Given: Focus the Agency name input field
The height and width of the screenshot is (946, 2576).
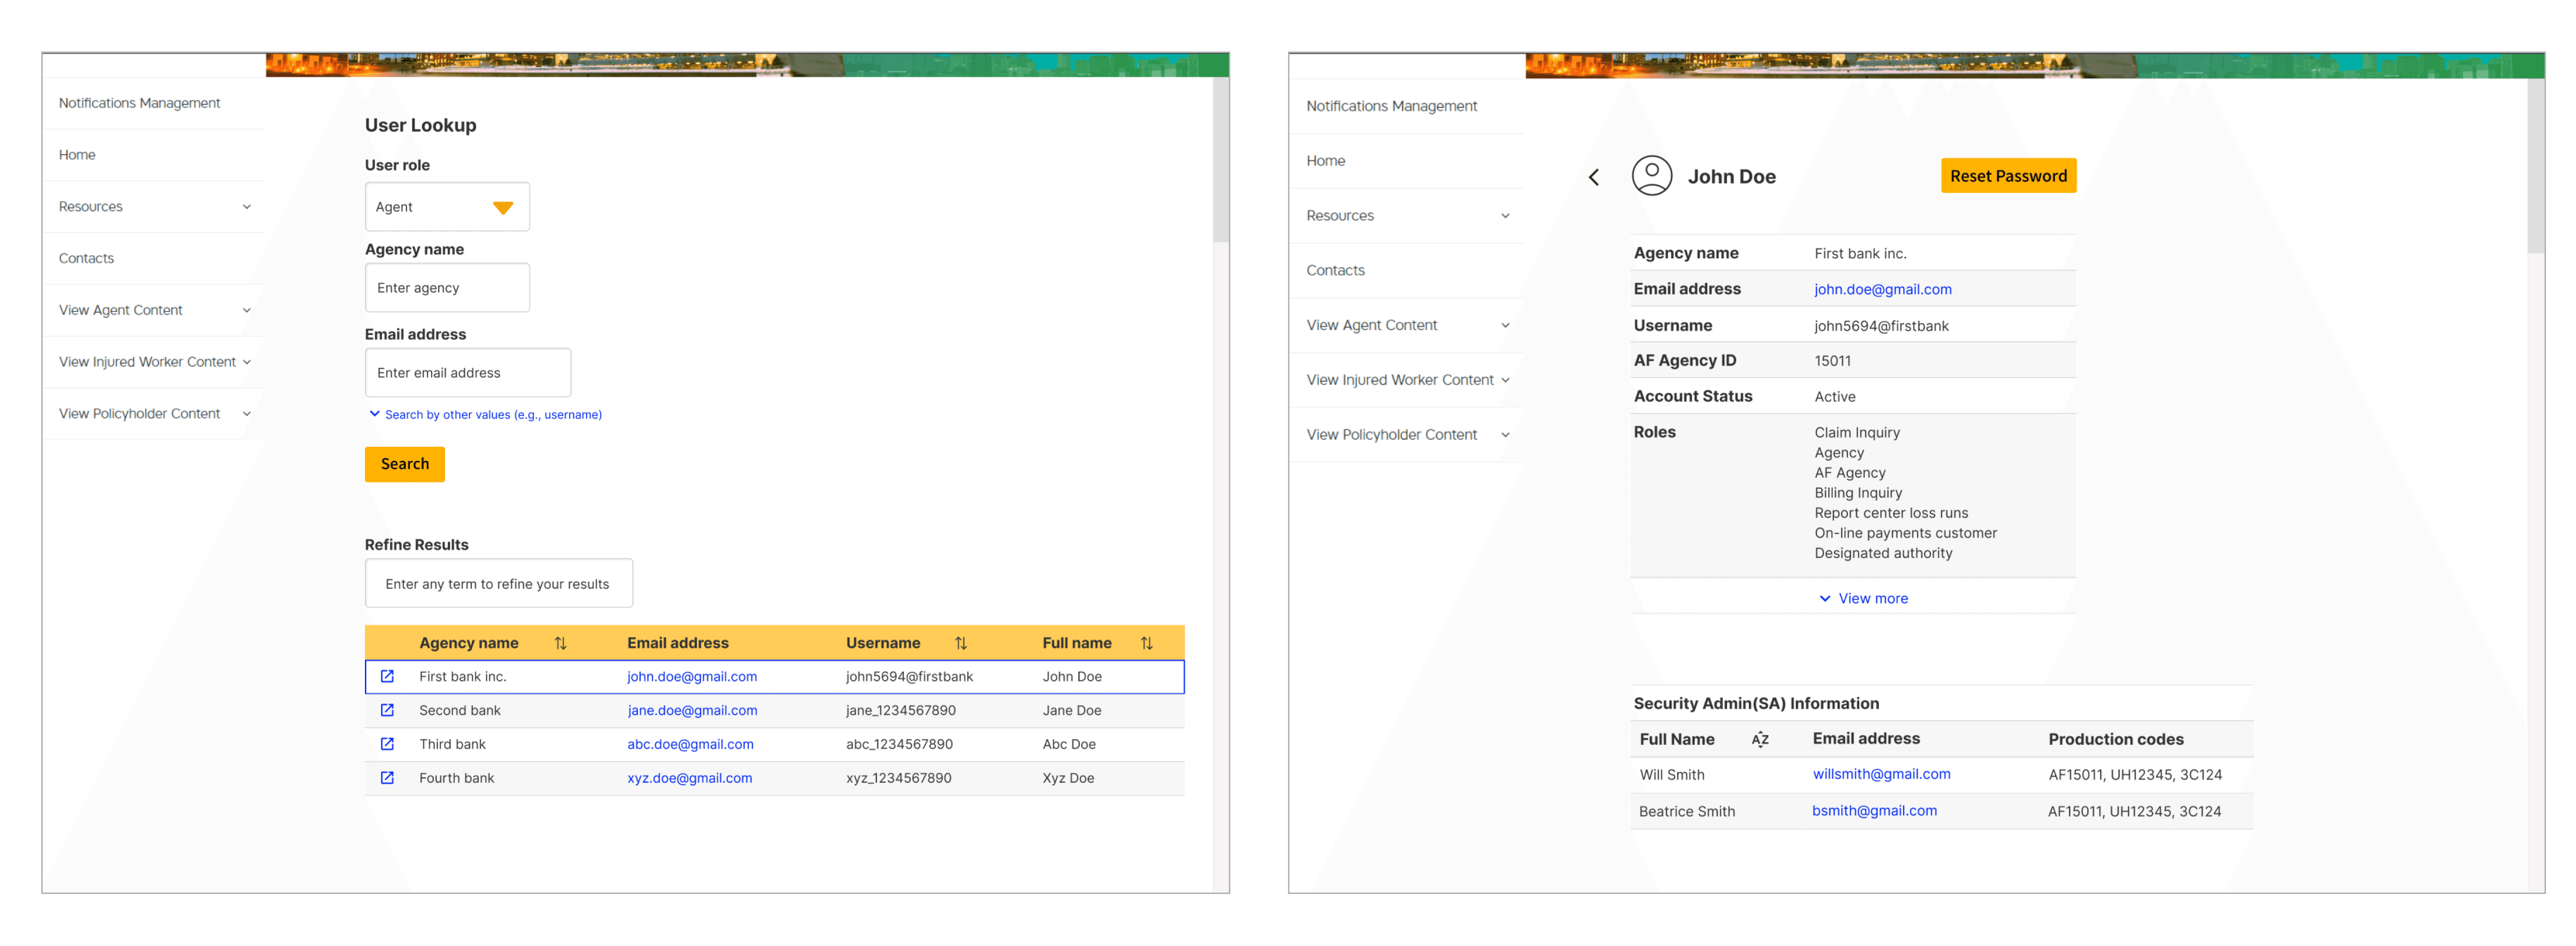Looking at the screenshot, I should coord(447,288).
